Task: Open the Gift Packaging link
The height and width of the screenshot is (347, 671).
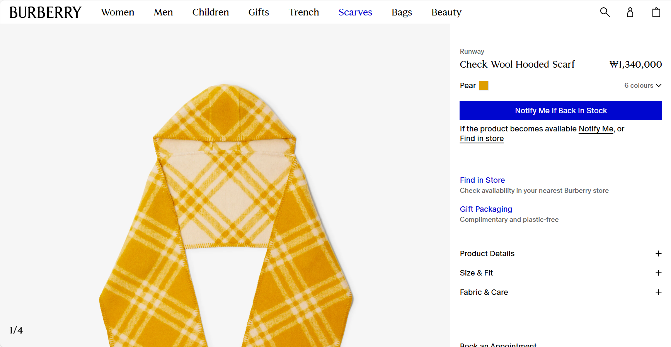Action: [486, 209]
